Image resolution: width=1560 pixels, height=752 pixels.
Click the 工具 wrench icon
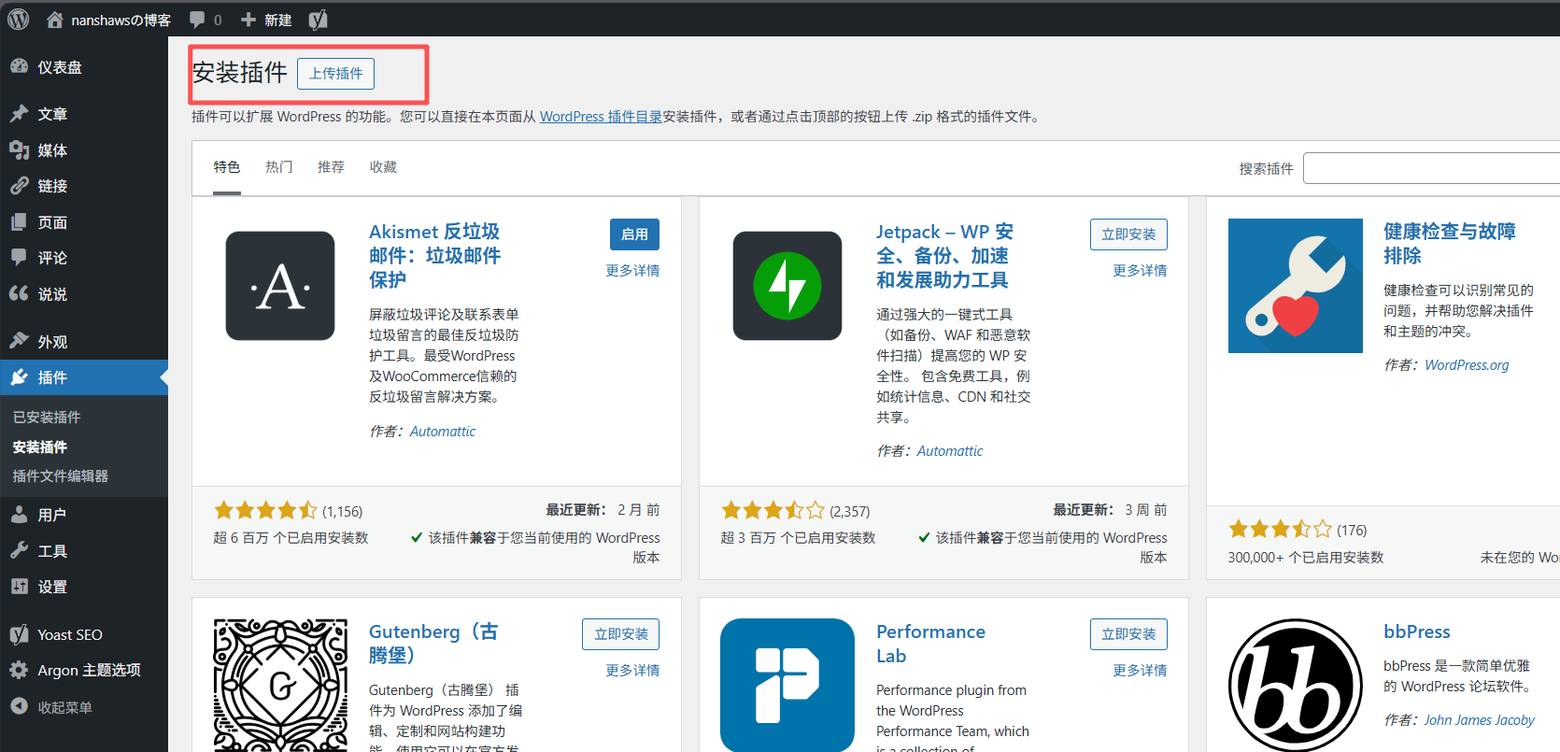[19, 550]
